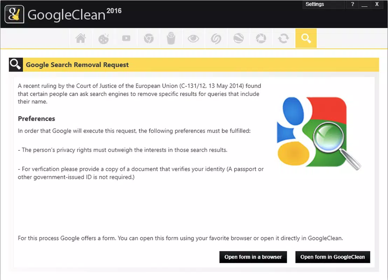Select the refresh arrows update icon
388x280 pixels.
(x=283, y=38)
